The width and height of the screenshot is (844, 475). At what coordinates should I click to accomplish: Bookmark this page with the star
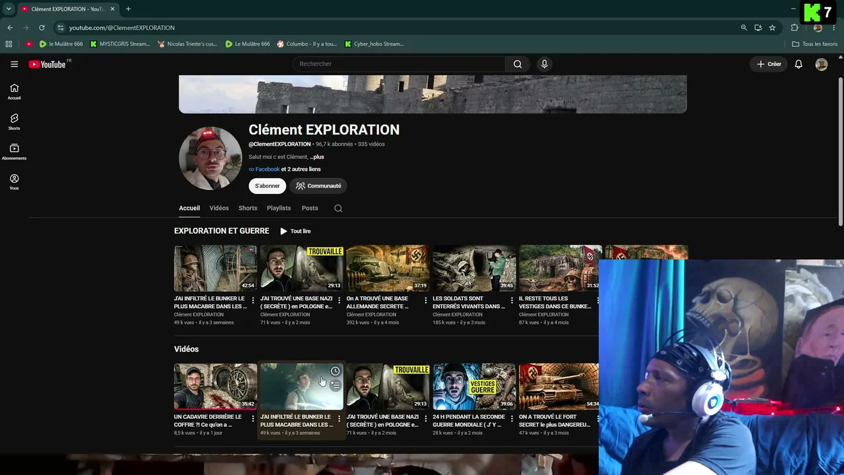(772, 28)
